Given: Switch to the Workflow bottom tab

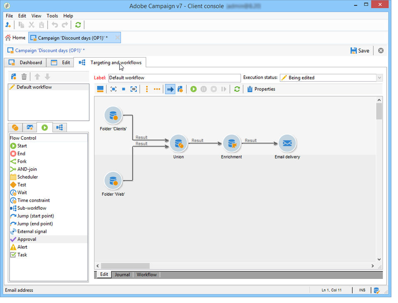Looking at the screenshot, I should (146, 275).
